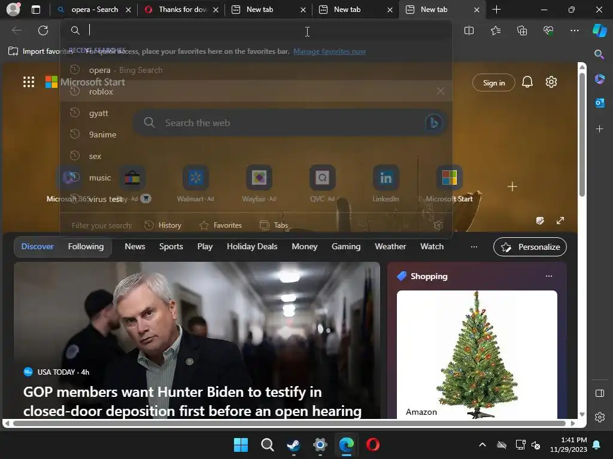Viewport: 613px width, 459px height.
Task: Filter search by History
Action: [163, 225]
